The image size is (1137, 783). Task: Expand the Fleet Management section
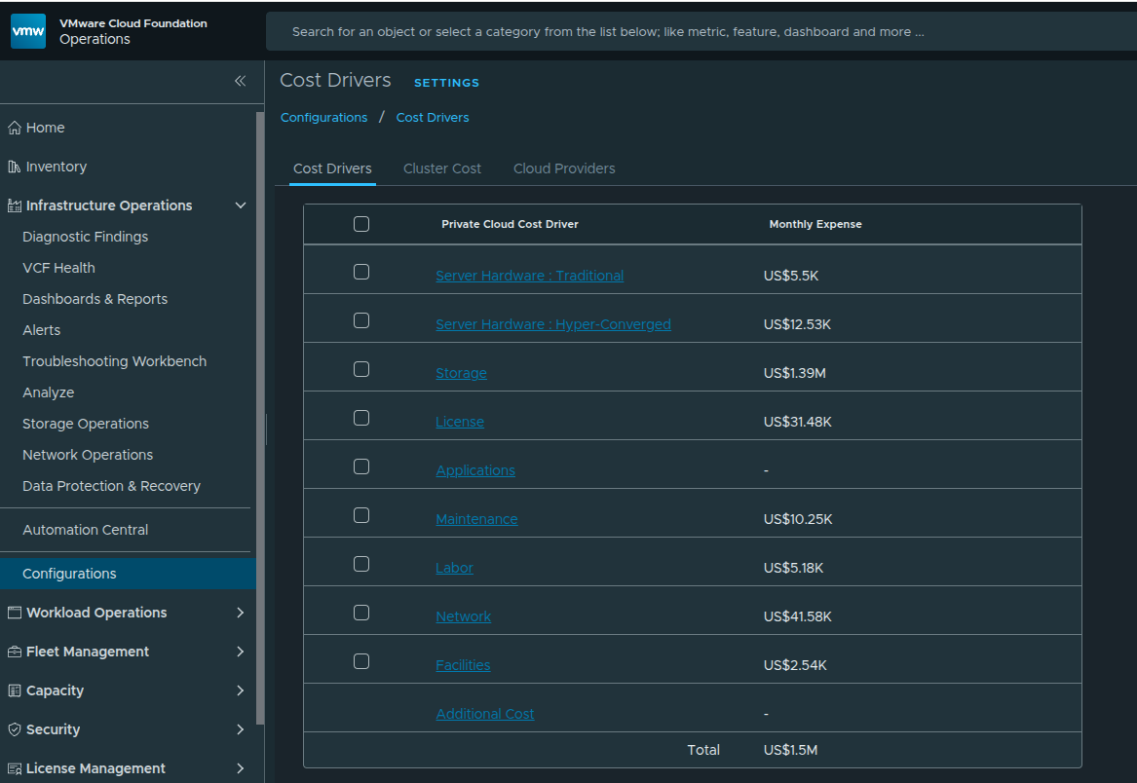click(240, 651)
